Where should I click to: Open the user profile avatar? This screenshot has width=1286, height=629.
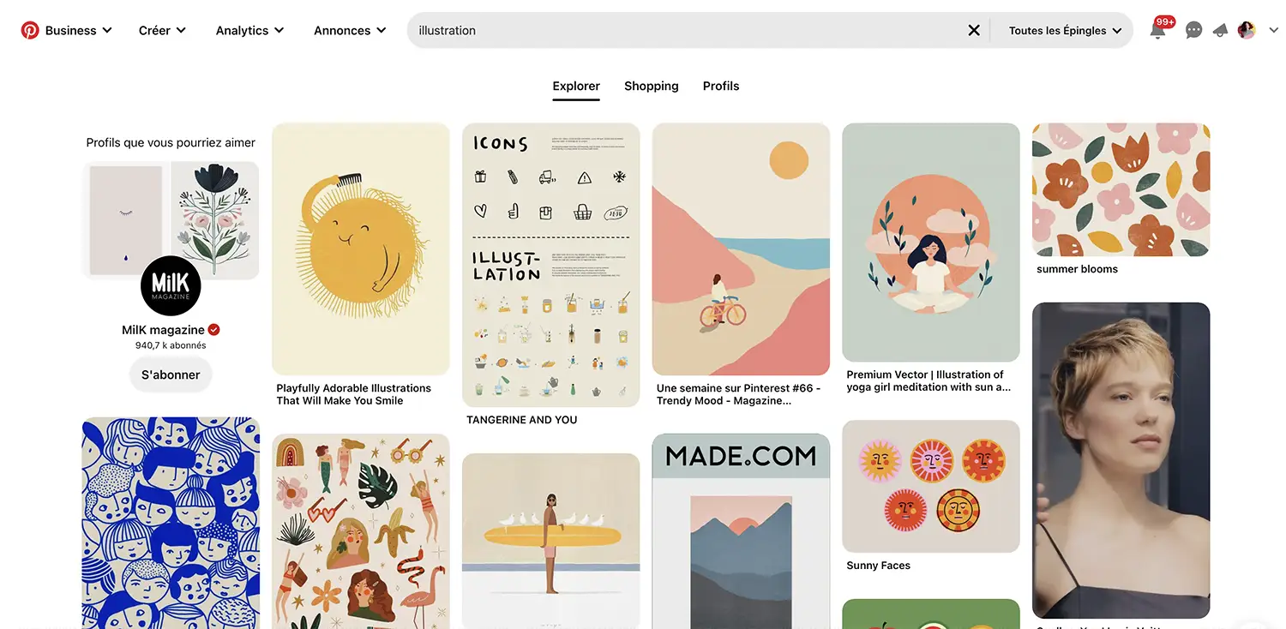point(1247,30)
